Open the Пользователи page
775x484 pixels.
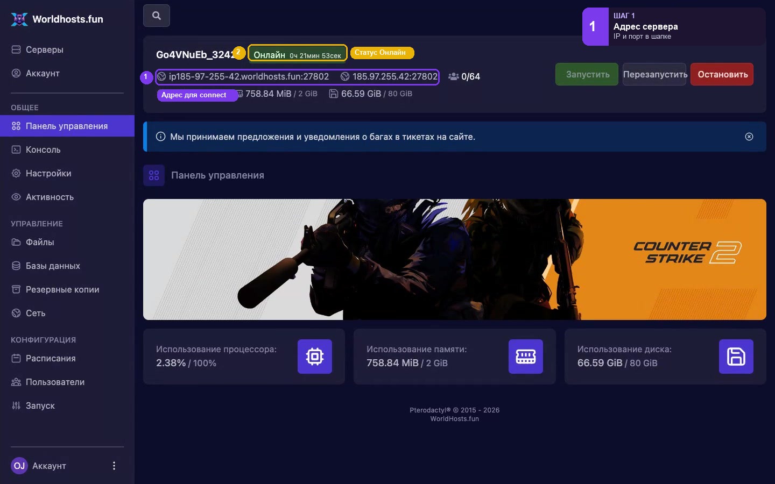(67, 382)
